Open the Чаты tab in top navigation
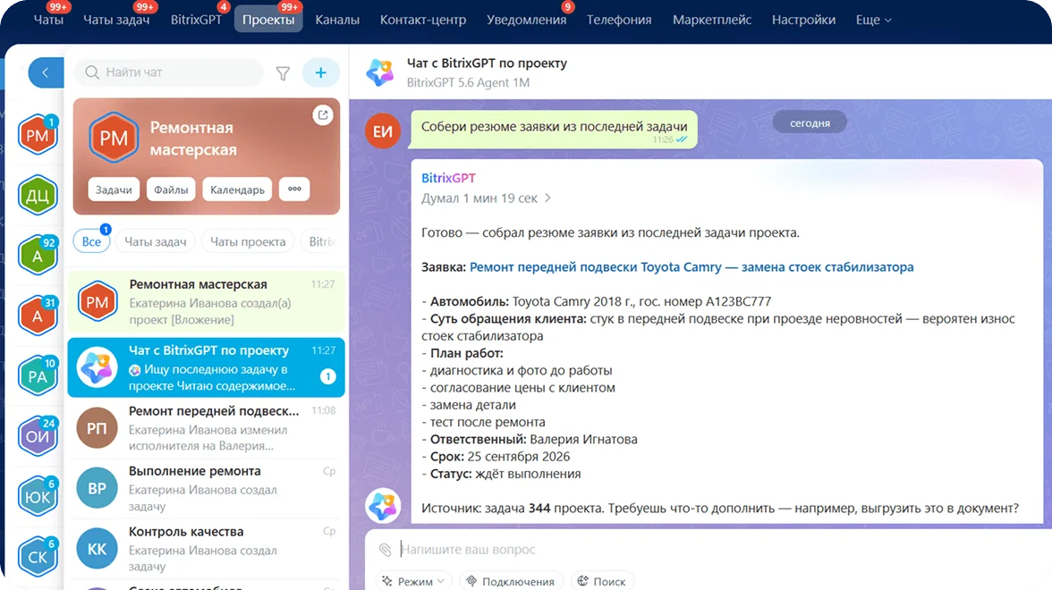Viewport: 1052px width, 590px height. point(48,20)
